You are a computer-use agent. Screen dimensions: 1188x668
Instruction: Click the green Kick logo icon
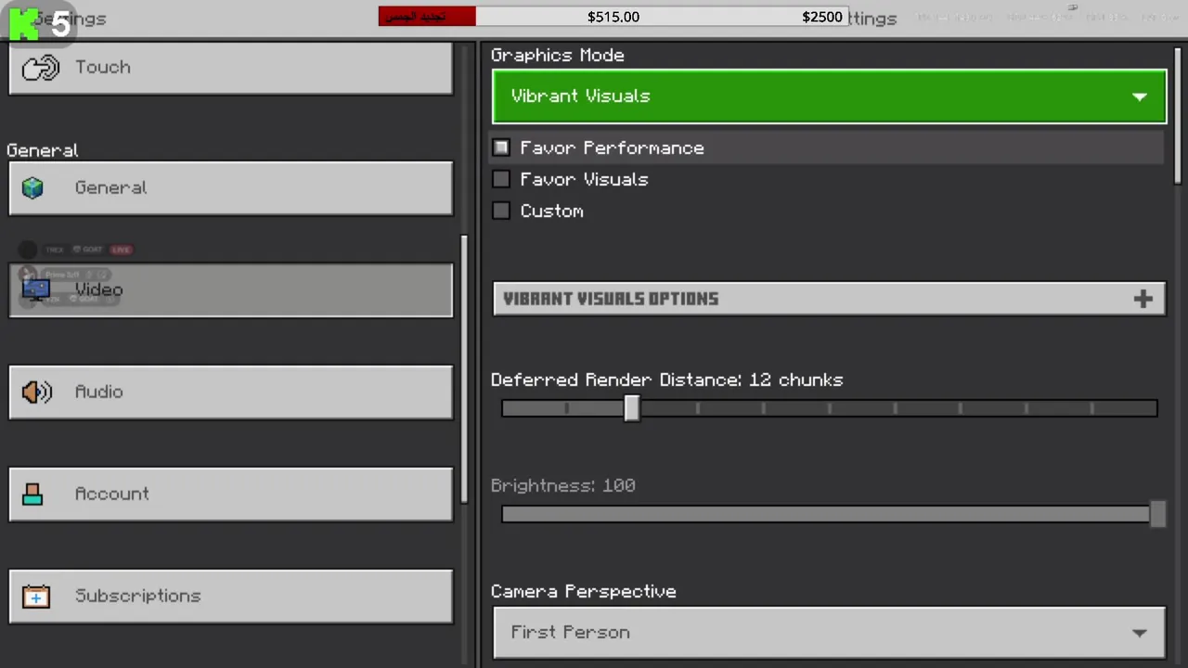[x=24, y=24]
